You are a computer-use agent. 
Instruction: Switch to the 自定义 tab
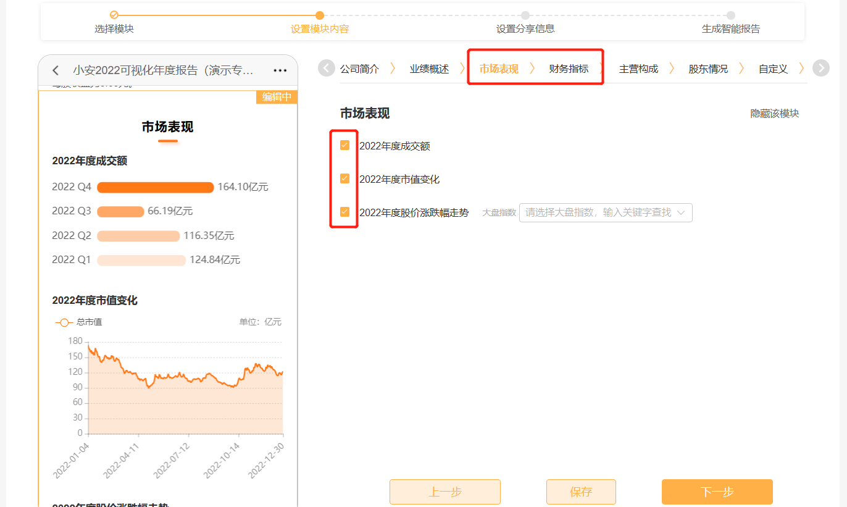773,69
